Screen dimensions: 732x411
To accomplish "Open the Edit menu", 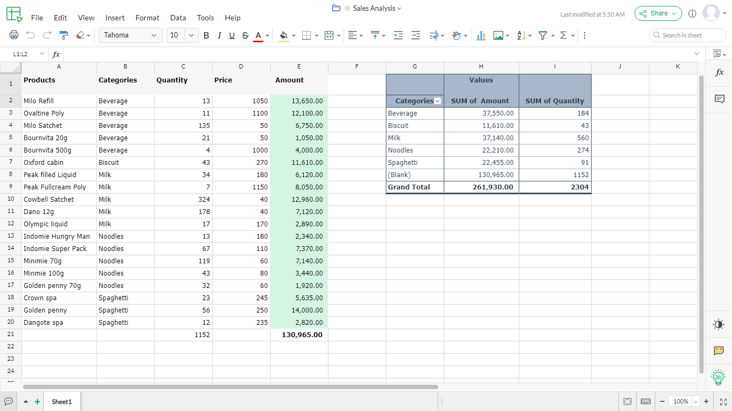I will coord(61,18).
